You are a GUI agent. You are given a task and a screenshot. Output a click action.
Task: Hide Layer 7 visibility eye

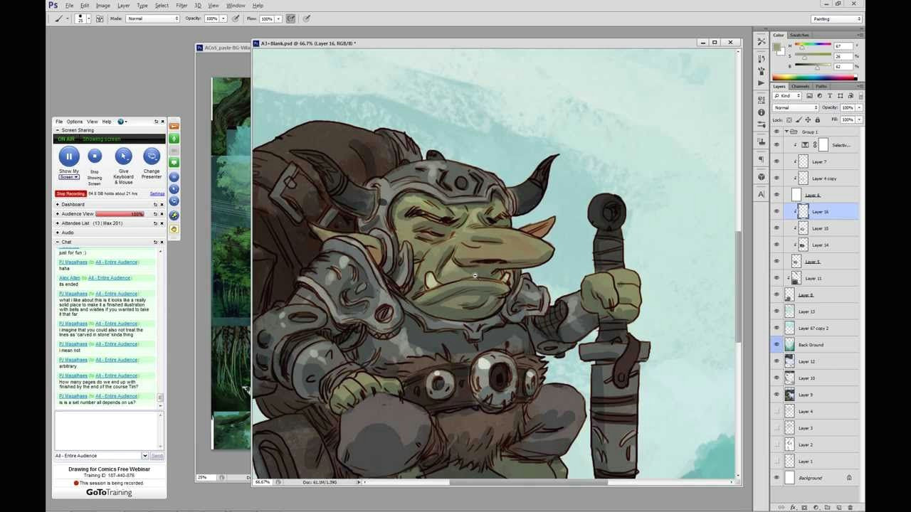pos(776,161)
